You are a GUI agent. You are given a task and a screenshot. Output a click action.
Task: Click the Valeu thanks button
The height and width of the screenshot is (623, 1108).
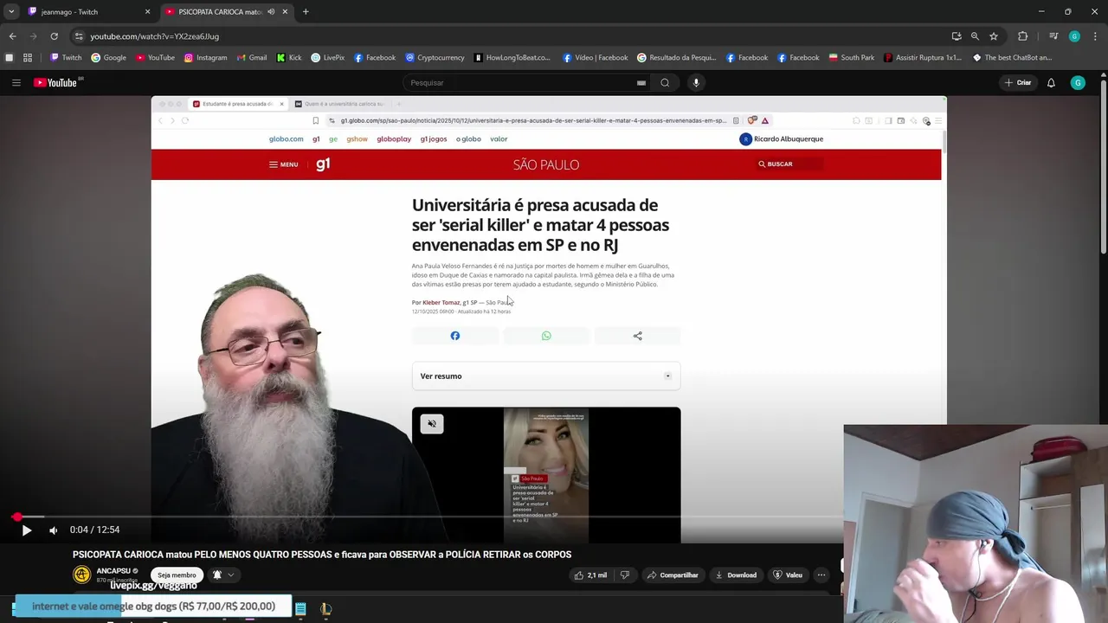[788, 575]
